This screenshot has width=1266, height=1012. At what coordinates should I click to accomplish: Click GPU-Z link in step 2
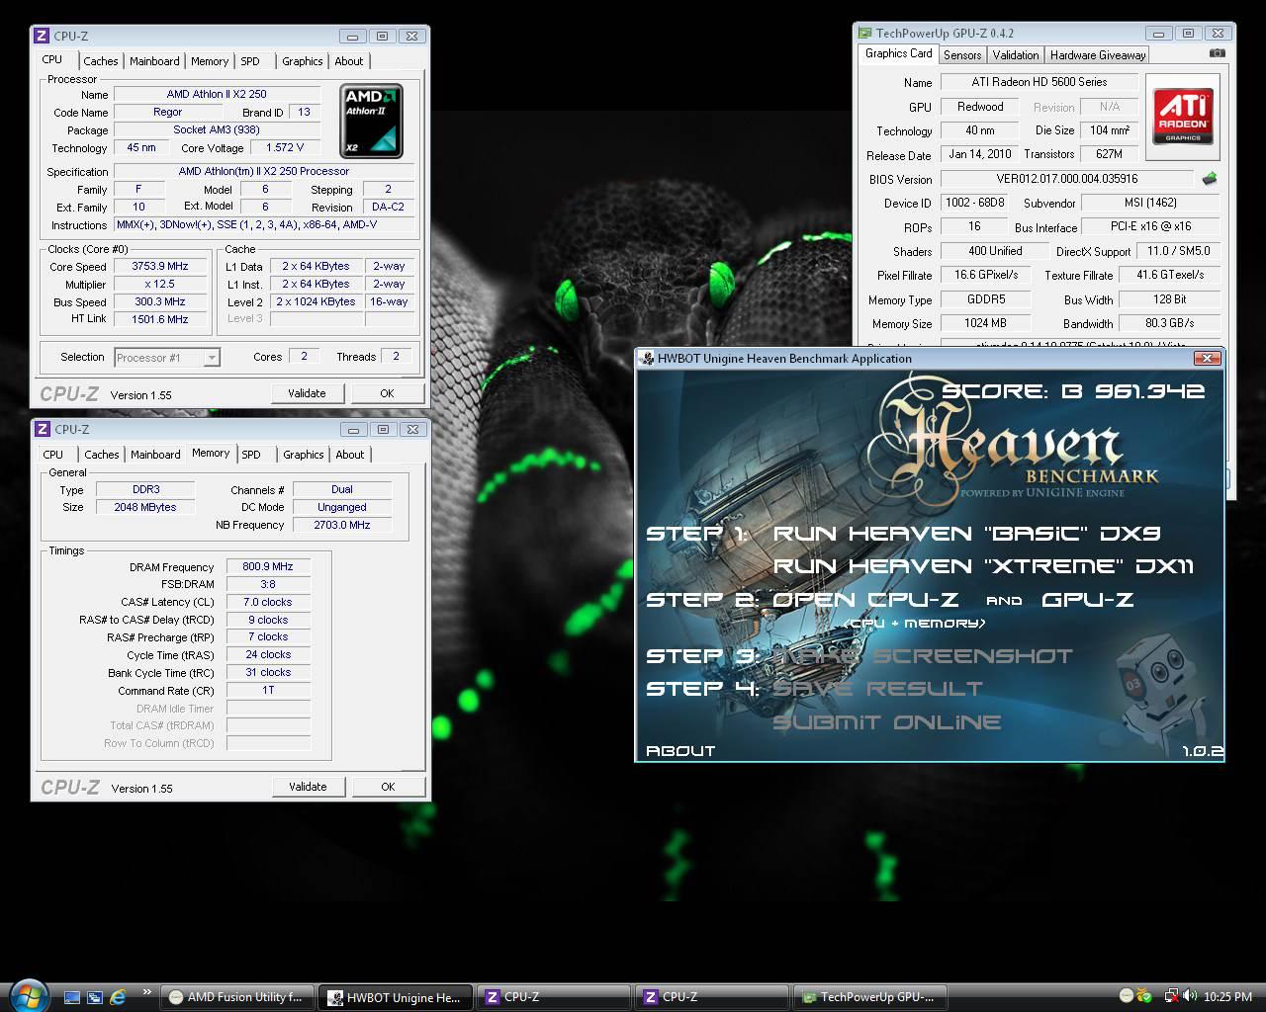(x=1087, y=600)
